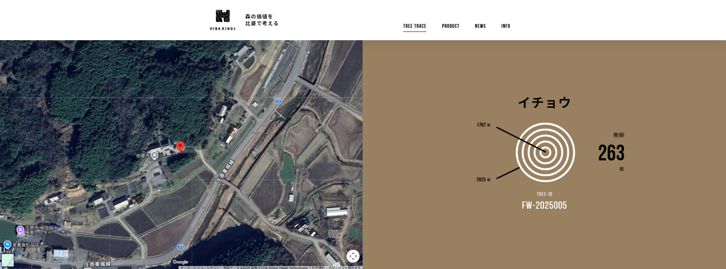726x269 pixels.
Task: Click the TREE-ID caption
Action: 544,194
